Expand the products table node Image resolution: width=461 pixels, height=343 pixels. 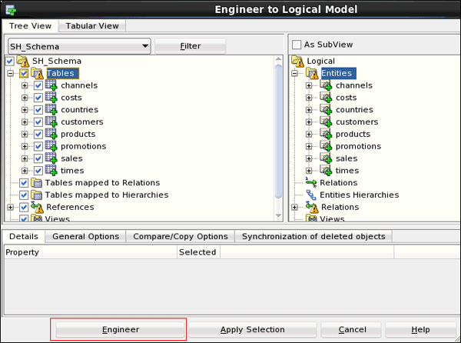[x=25, y=134]
